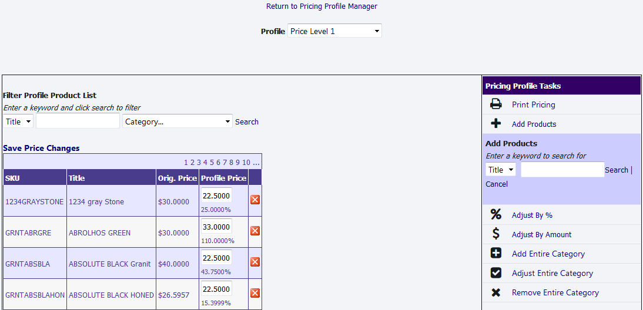This screenshot has height=310, width=643.
Task: Click Return to Pricing Profile Manager link
Action: click(x=321, y=6)
